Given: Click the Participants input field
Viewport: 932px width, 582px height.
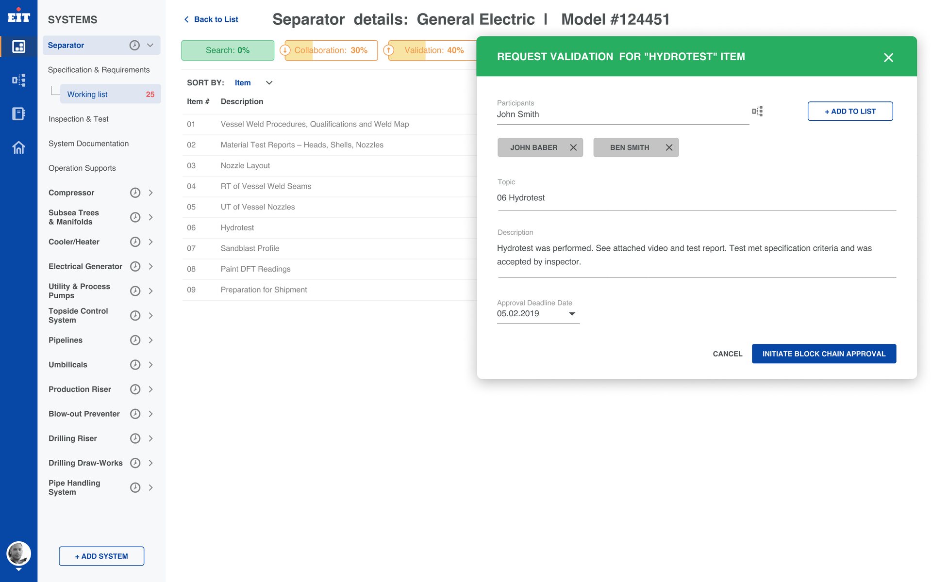Looking at the screenshot, I should [x=623, y=114].
